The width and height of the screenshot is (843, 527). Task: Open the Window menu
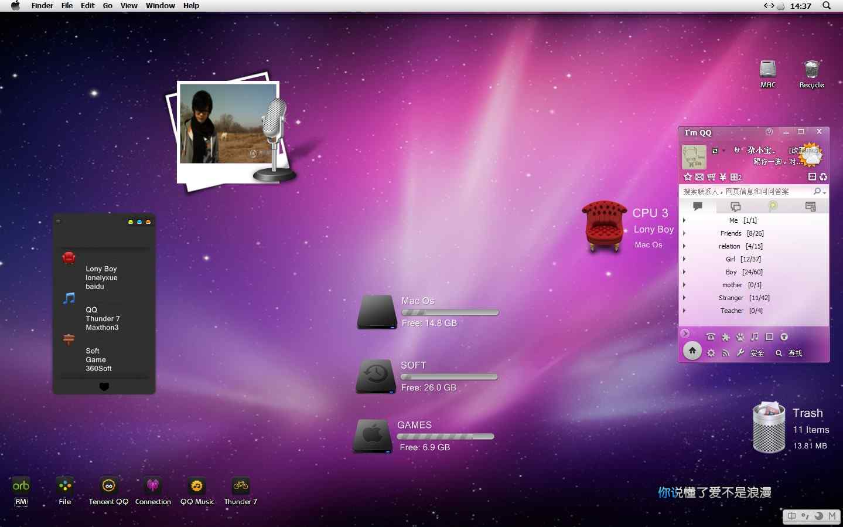(x=161, y=6)
